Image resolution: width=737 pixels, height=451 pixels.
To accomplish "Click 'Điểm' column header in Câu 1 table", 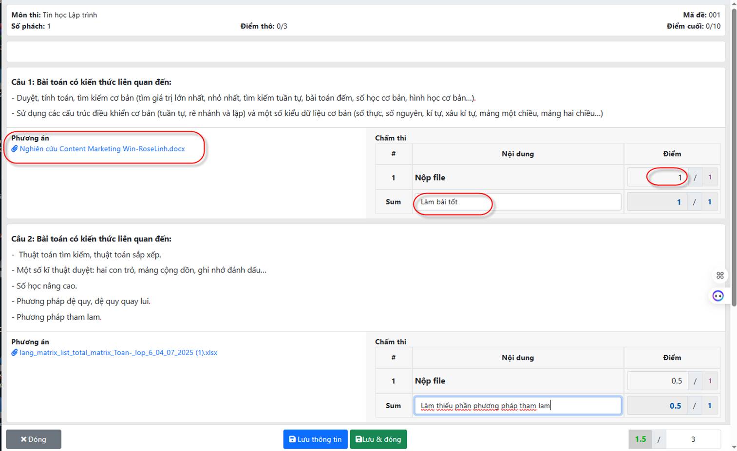I will point(672,154).
